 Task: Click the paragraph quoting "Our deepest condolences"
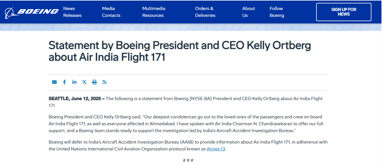(186, 124)
